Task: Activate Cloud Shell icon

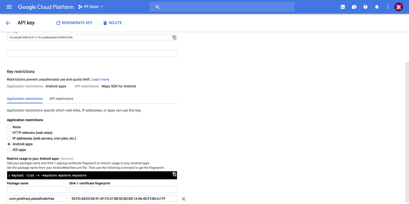Action: tap(343, 7)
